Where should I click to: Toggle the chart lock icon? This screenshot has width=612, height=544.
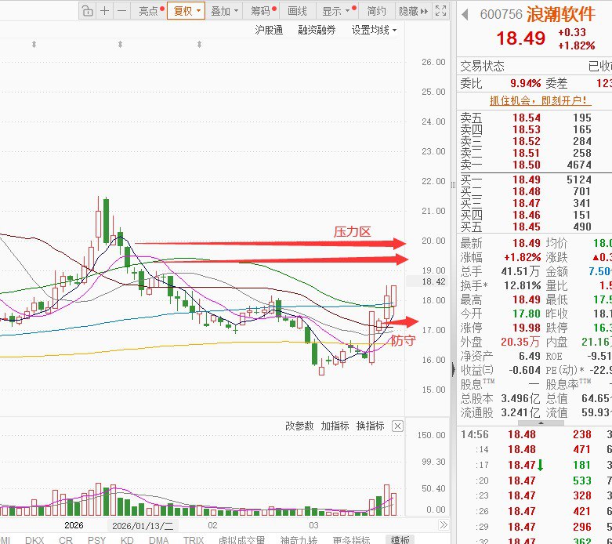coord(88,11)
